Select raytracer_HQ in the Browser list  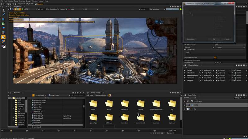(x=38, y=111)
